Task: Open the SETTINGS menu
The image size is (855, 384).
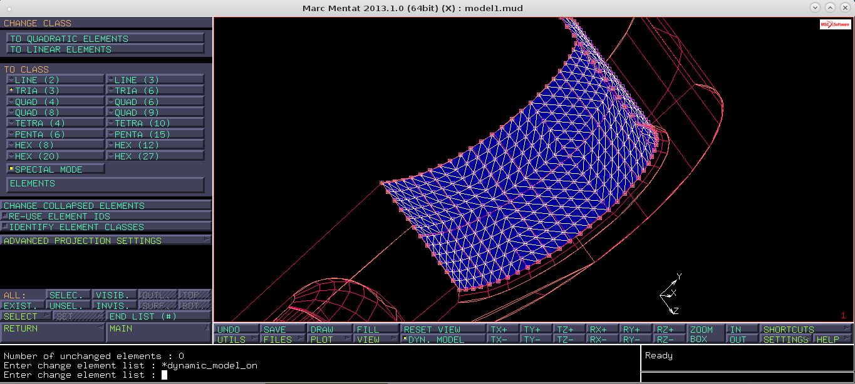Action: click(787, 340)
